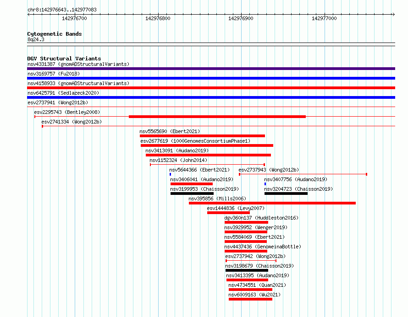
Task: Click the nsv6425791 blue variant bar
Action: [211, 97]
